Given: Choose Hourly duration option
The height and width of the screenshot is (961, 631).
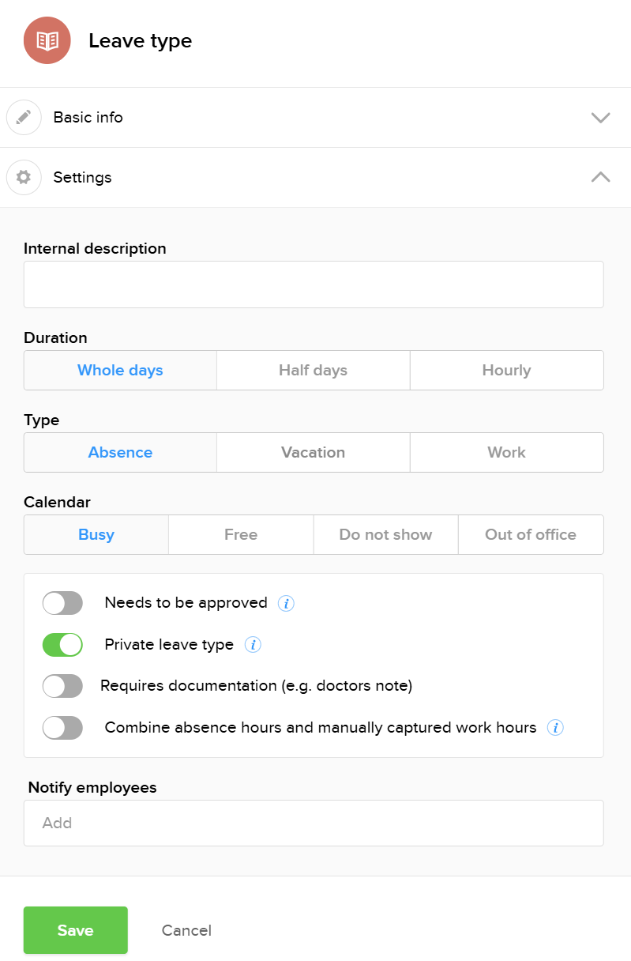Looking at the screenshot, I should [x=506, y=370].
